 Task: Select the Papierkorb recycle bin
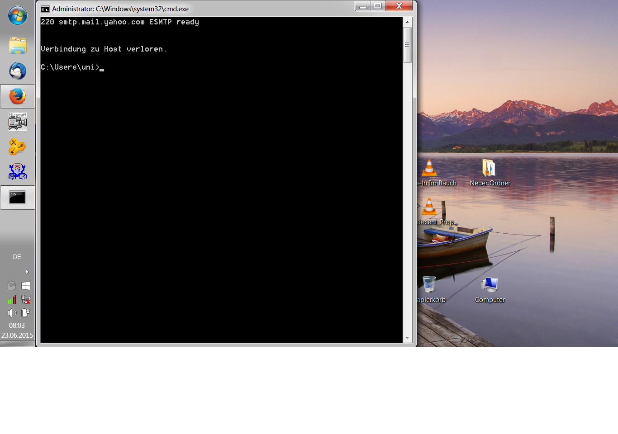[x=431, y=289]
